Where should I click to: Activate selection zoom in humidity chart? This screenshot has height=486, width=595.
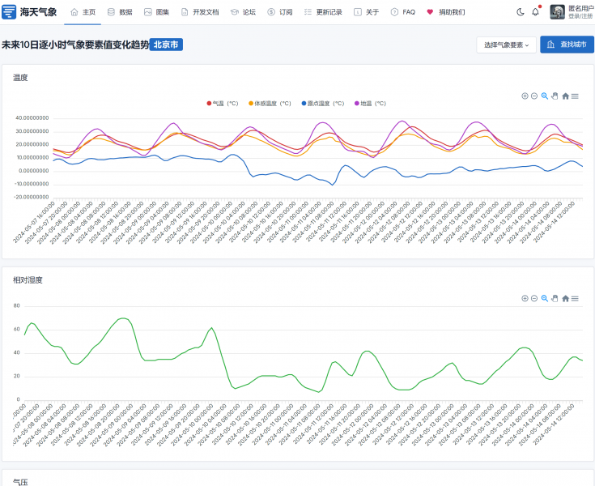click(x=545, y=298)
